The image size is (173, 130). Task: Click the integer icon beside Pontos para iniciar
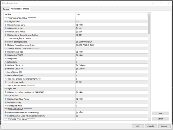(5, 106)
